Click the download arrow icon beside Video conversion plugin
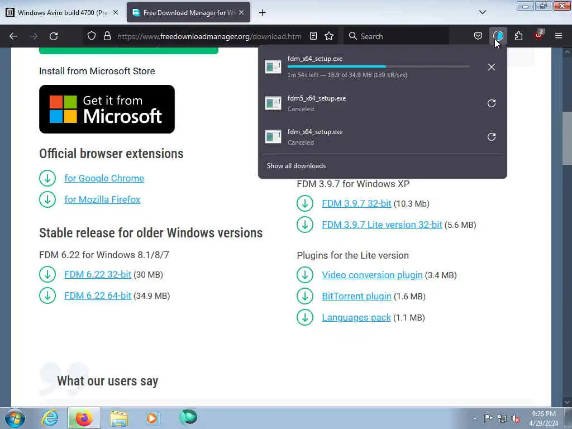The height and width of the screenshot is (429, 572). pos(305,275)
